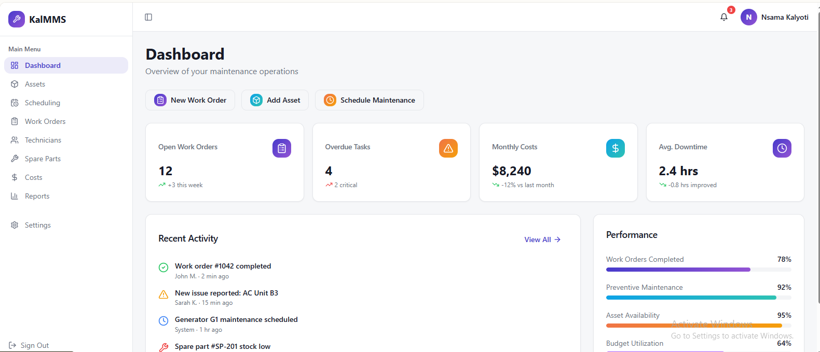This screenshot has height=352, width=820.
Task: Click the Schedule Maintenance button
Action: (x=369, y=100)
